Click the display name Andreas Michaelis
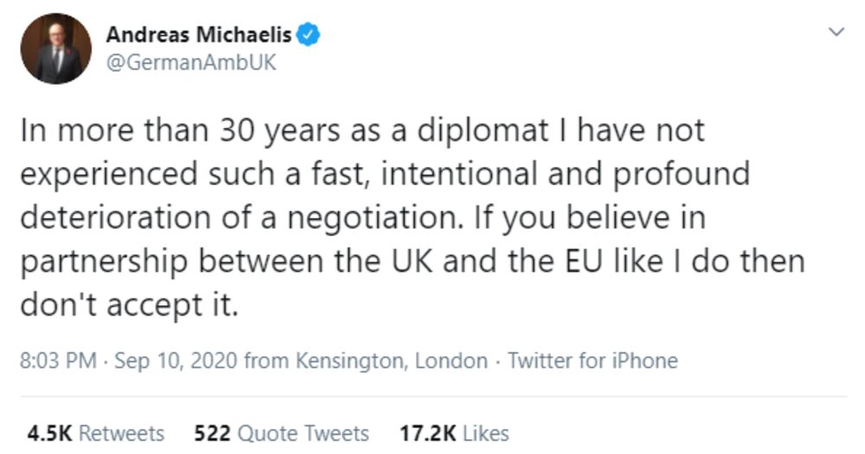865x454 pixels. [x=198, y=35]
